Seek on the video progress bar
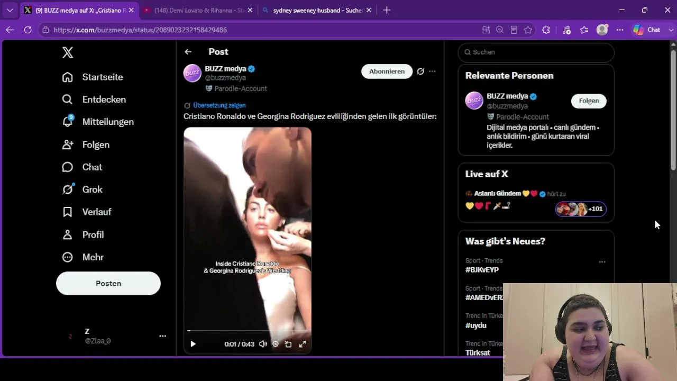The image size is (677, 381). (x=248, y=331)
